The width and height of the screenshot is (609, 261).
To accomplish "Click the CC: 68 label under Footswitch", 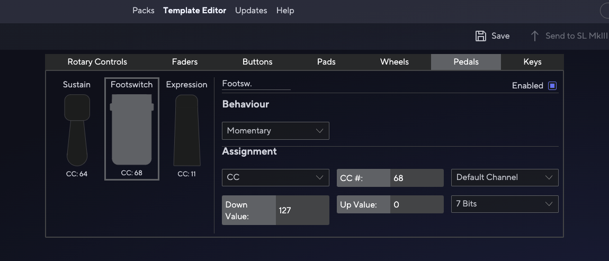I will 132,173.
